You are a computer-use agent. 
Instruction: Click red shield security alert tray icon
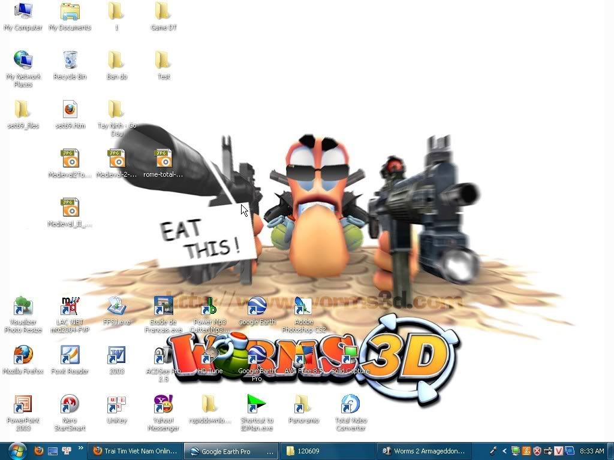tap(537, 451)
